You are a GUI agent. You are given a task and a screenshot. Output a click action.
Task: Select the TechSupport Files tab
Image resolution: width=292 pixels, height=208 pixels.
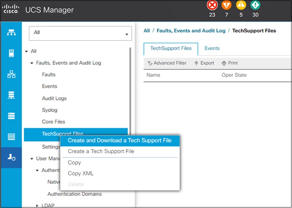click(x=171, y=49)
